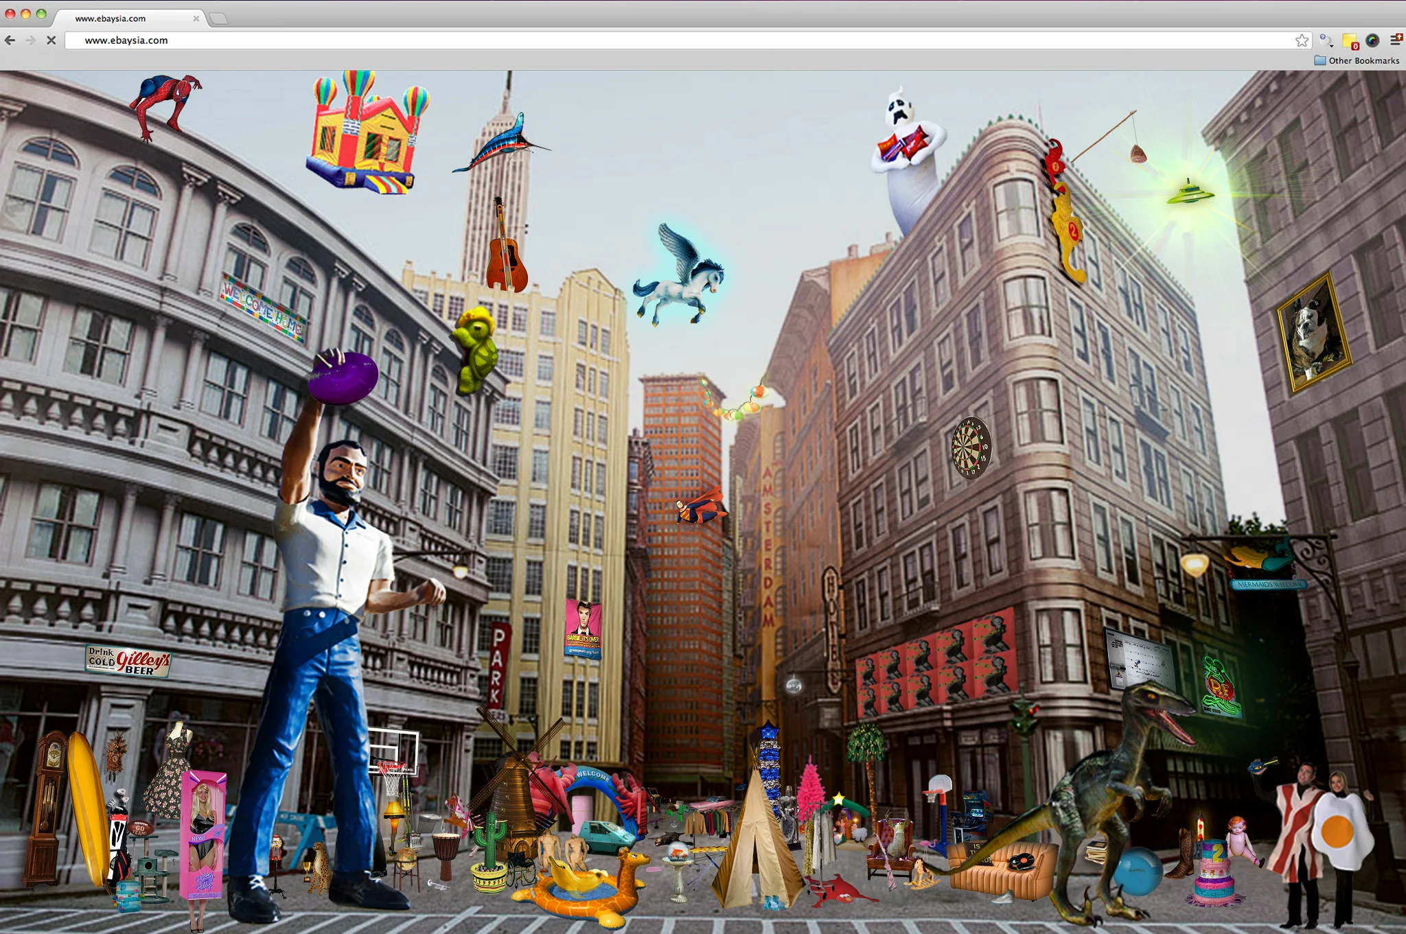This screenshot has height=934, width=1406.
Task: Click the doll in the pink box
Action: (203, 834)
